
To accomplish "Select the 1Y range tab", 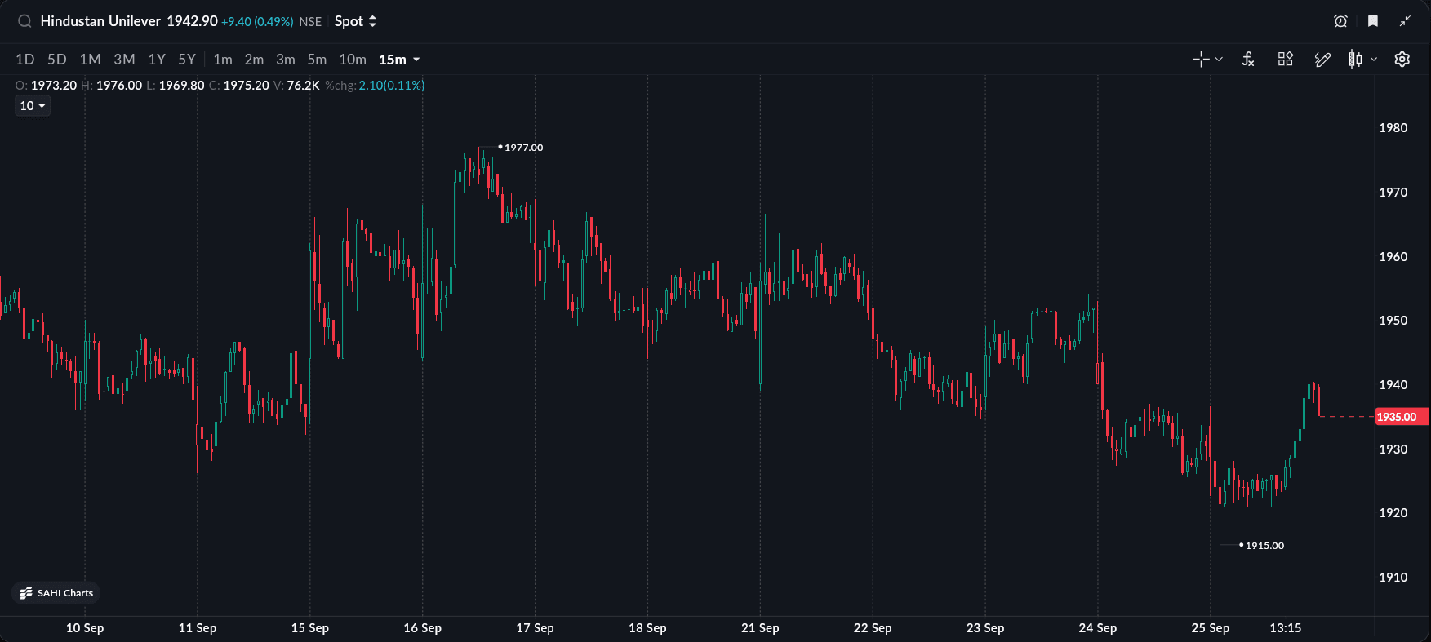I will click(157, 60).
